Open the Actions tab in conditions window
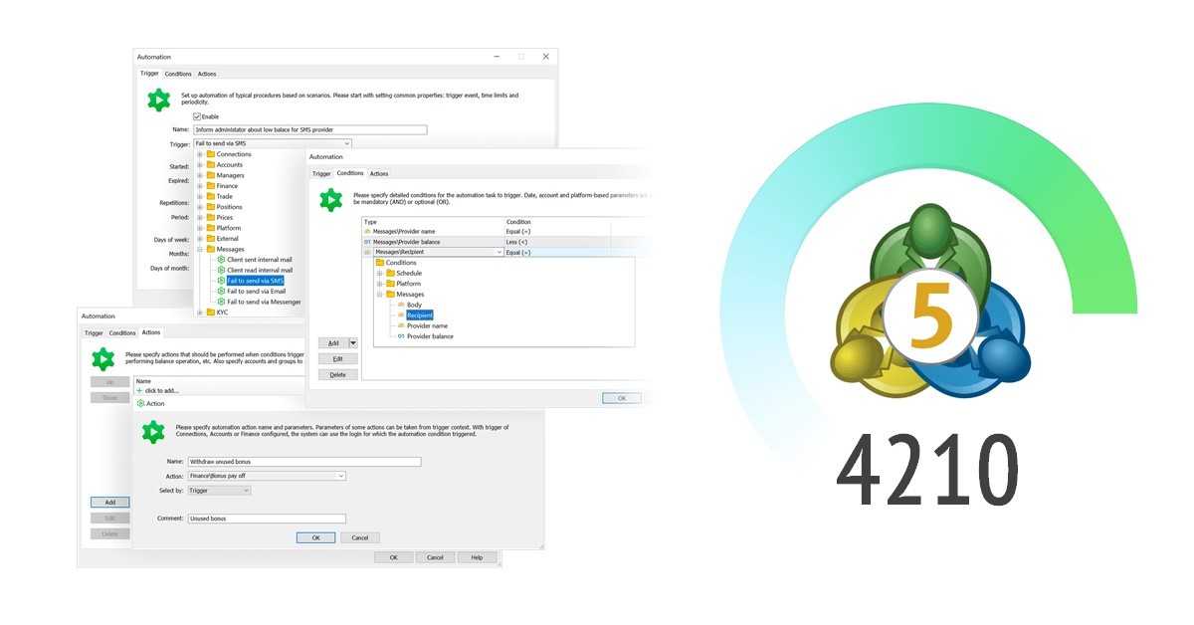The image size is (1194, 625). 379,174
